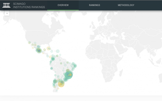Select the green bubble over central Chile
This screenshot has width=162, height=101.
coord(55,81)
